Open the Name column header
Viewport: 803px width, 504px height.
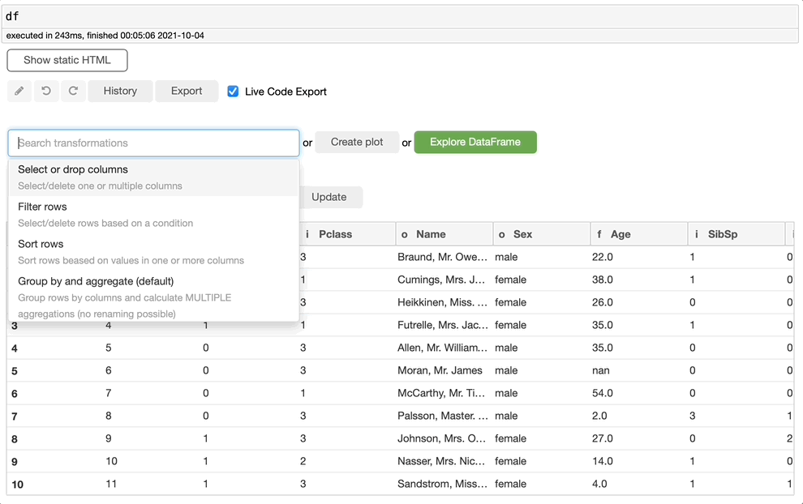(431, 234)
